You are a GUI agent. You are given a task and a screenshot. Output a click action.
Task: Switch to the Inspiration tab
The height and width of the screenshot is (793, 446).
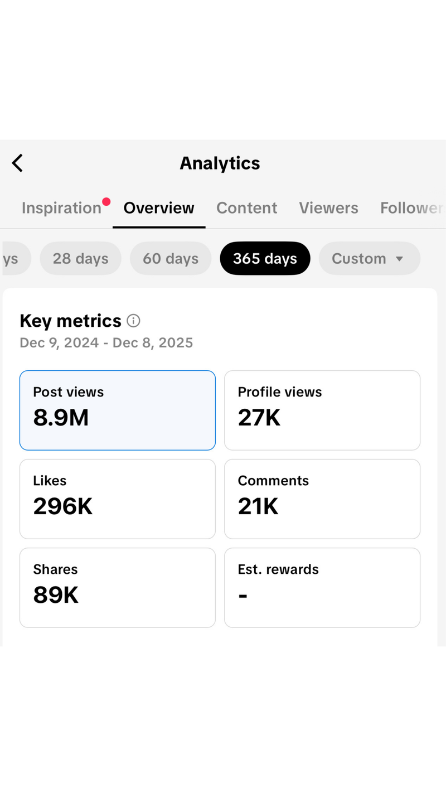[61, 208]
